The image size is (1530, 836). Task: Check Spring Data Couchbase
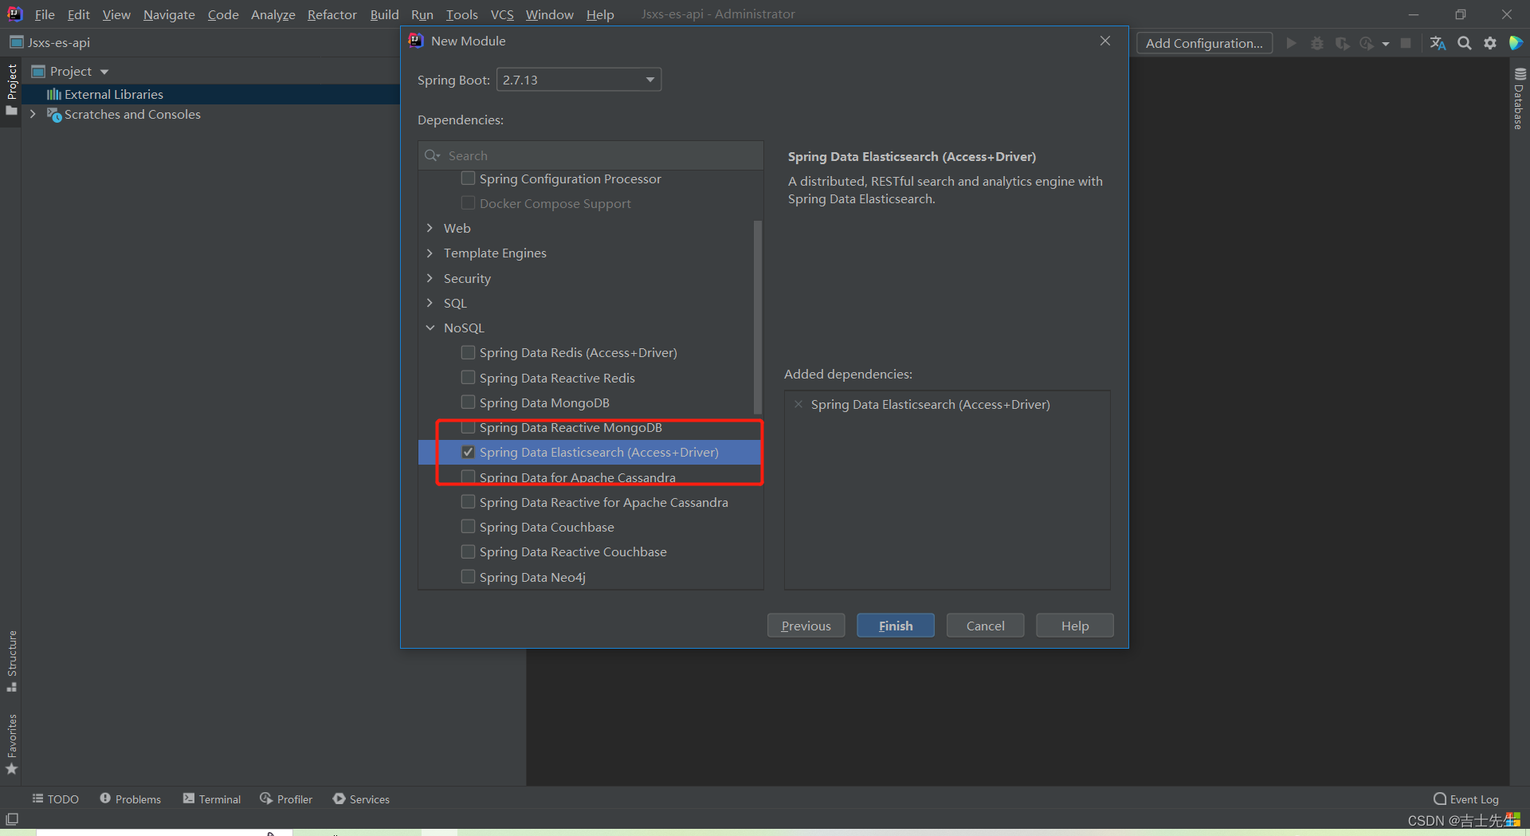click(x=468, y=526)
